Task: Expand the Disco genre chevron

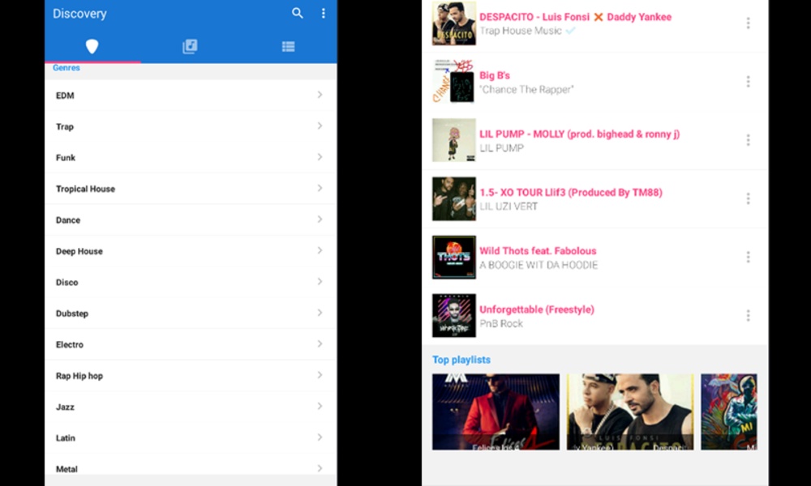Action: point(320,282)
